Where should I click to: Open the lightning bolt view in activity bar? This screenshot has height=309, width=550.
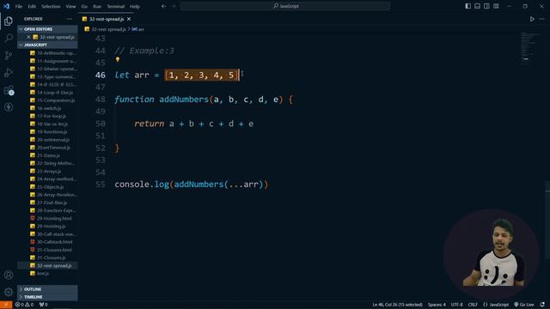pyautogui.click(x=9, y=106)
